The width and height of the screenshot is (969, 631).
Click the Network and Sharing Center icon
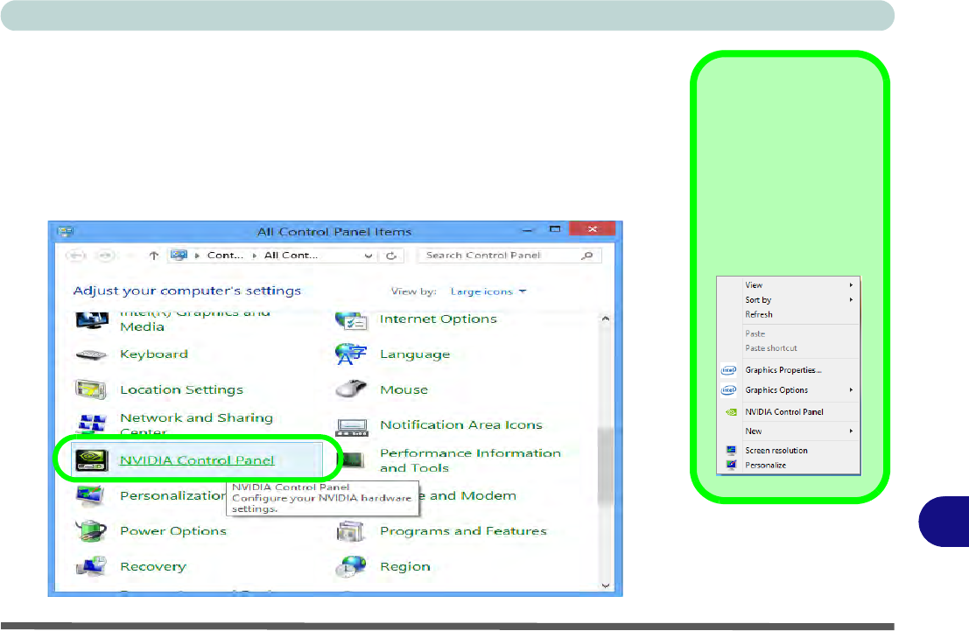tap(92, 424)
